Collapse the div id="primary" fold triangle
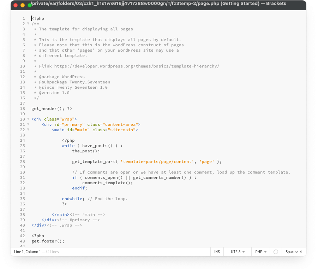Viewport: 318px width, 269px height. (28, 124)
